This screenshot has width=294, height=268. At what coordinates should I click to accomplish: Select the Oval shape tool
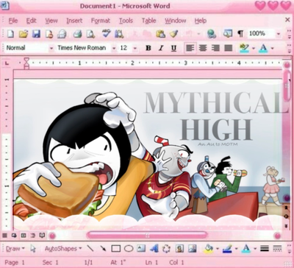tap(129, 249)
